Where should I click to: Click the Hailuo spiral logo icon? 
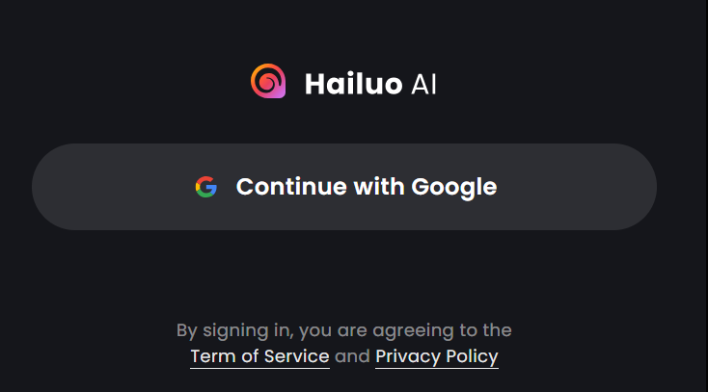point(268,81)
